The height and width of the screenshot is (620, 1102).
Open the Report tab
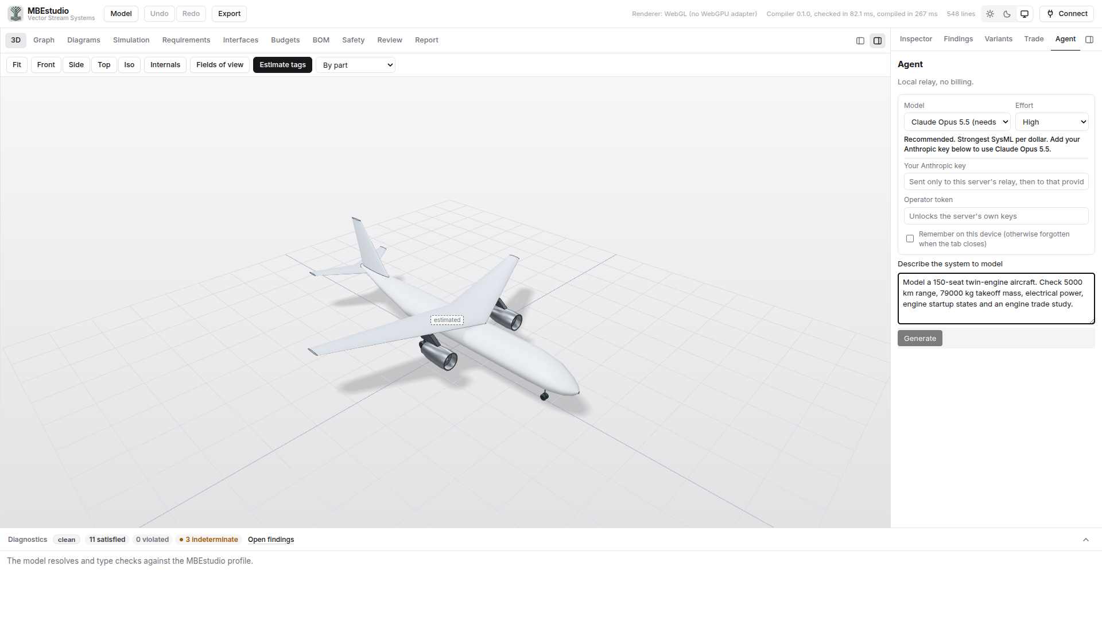(x=426, y=40)
